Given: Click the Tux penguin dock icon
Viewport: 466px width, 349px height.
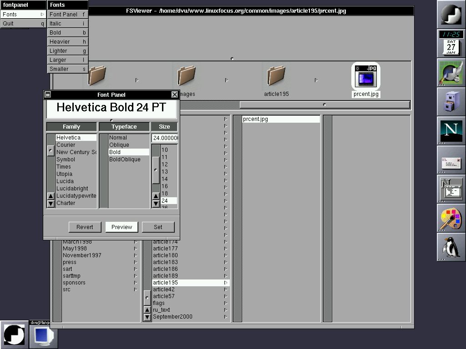Looking at the screenshot, I should [x=451, y=248].
